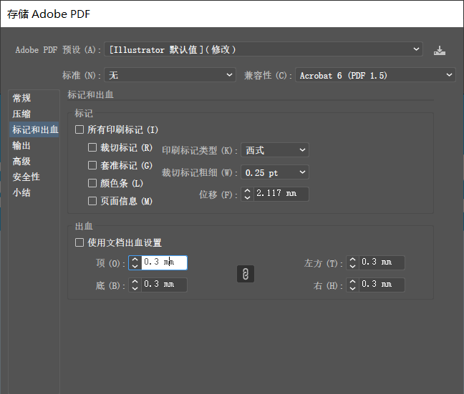Enable 颜色条 checkbox
Viewport: 464px width, 394px height.
(x=92, y=183)
